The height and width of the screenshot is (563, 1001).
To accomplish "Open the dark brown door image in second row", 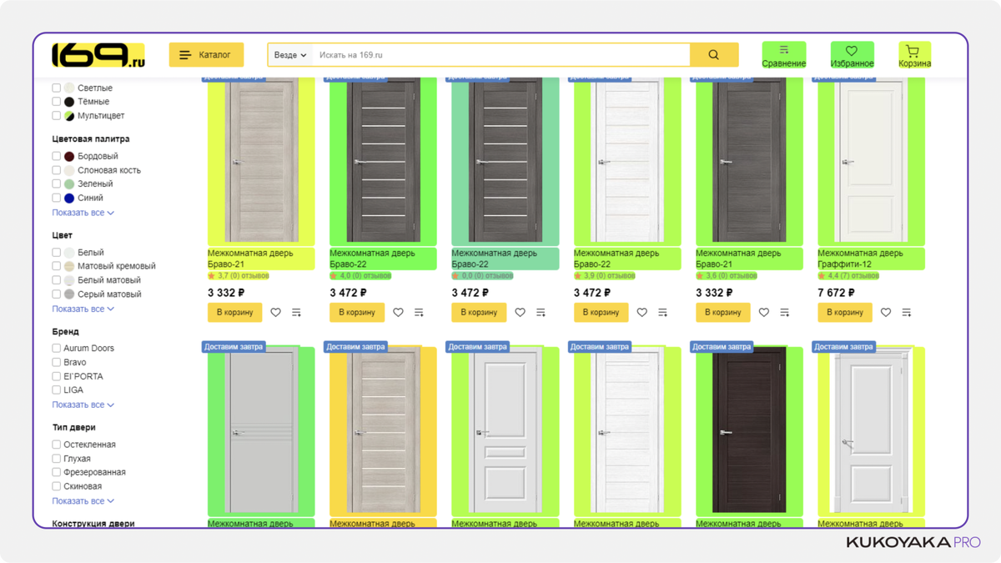I will [x=749, y=431].
